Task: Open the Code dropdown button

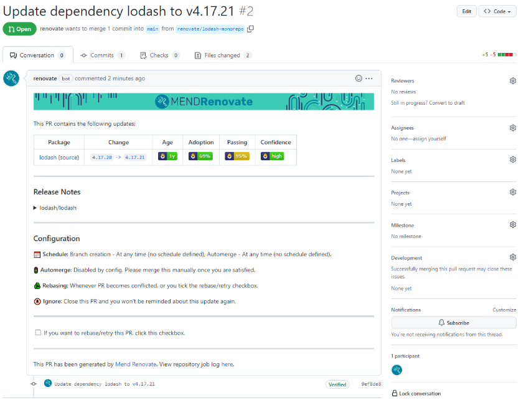Action: click(497, 11)
